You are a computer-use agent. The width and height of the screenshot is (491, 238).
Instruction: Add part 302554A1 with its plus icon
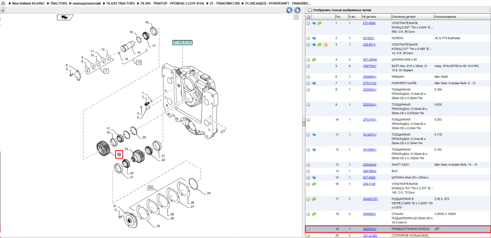point(308,229)
